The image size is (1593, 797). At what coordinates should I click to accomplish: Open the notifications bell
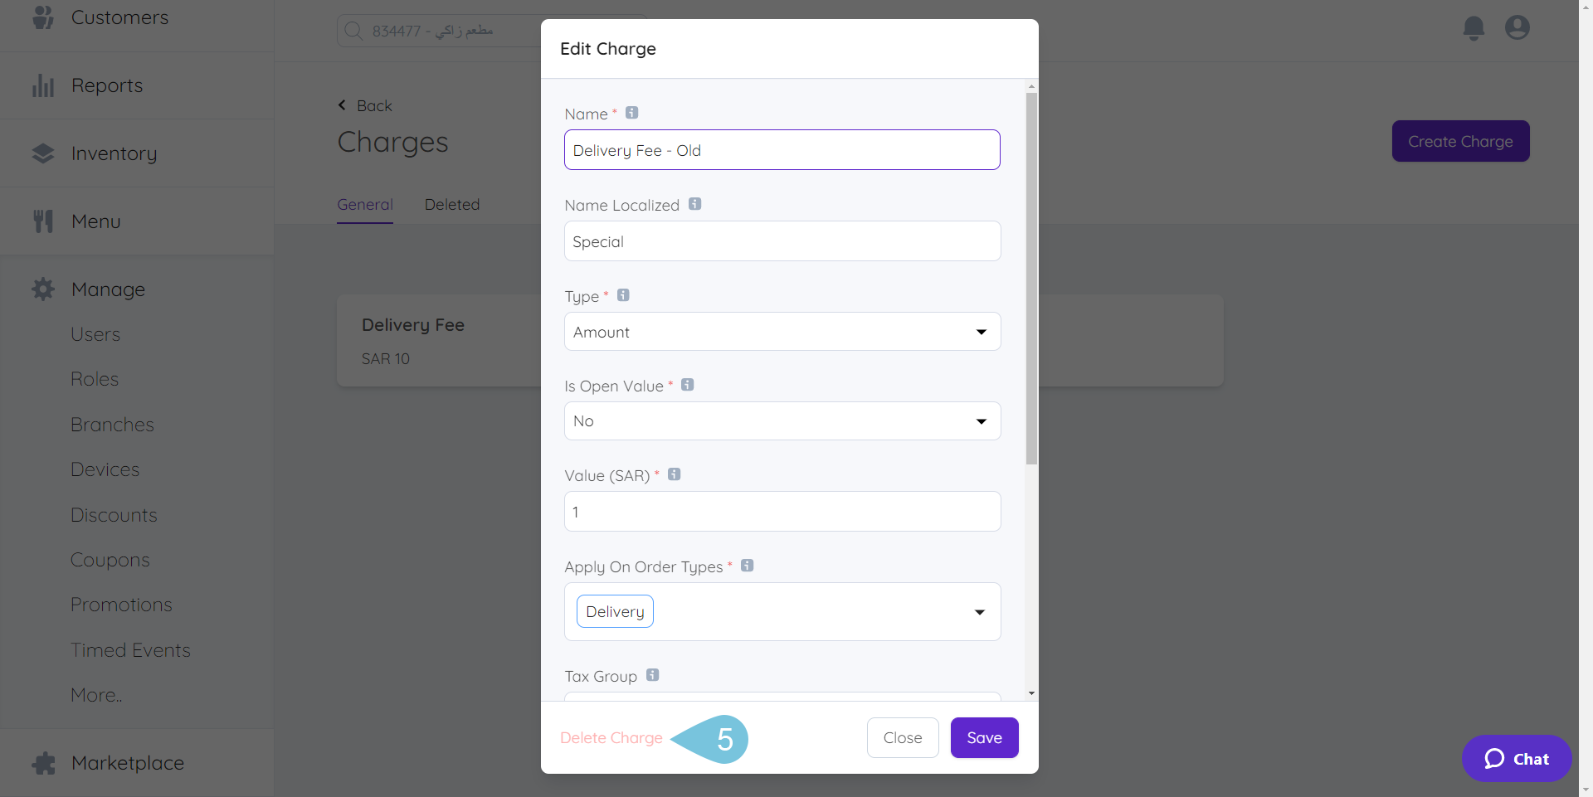1474,28
